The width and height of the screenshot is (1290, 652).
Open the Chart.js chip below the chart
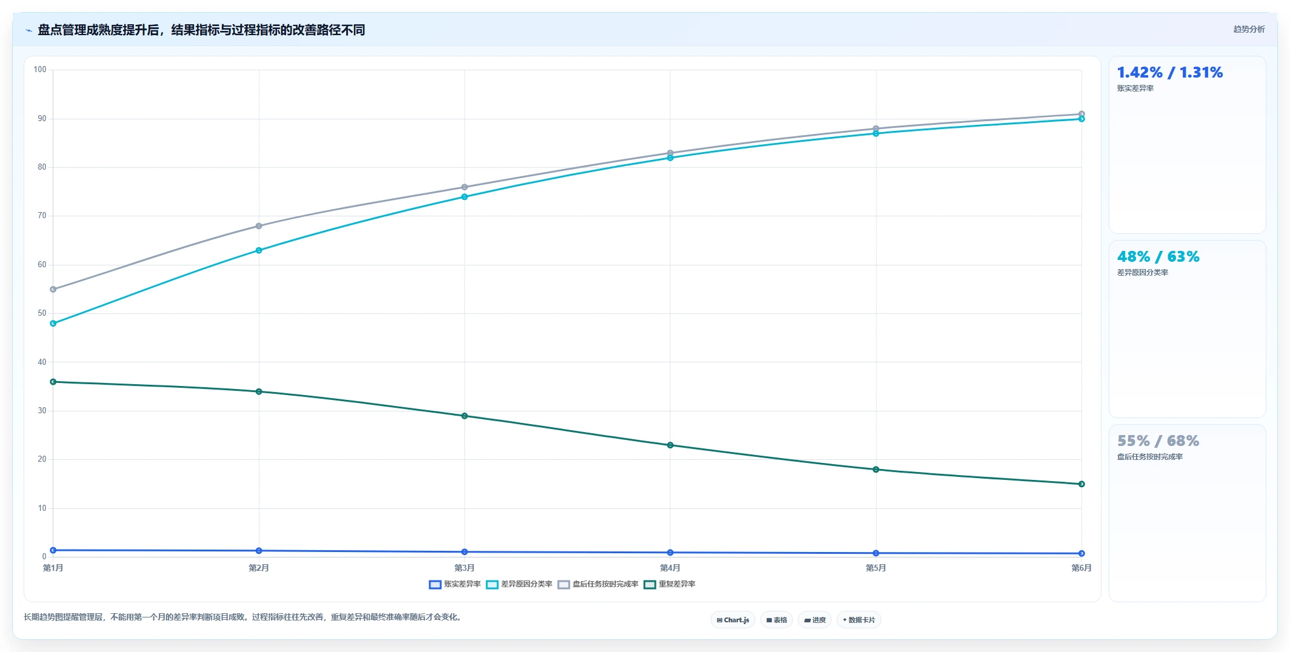[x=732, y=620]
